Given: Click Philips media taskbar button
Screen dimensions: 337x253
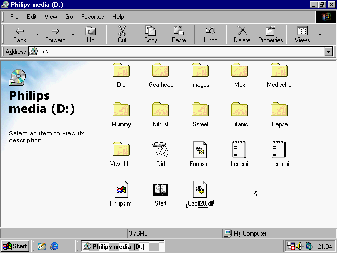Looking at the screenshot, I should click(x=122, y=246).
